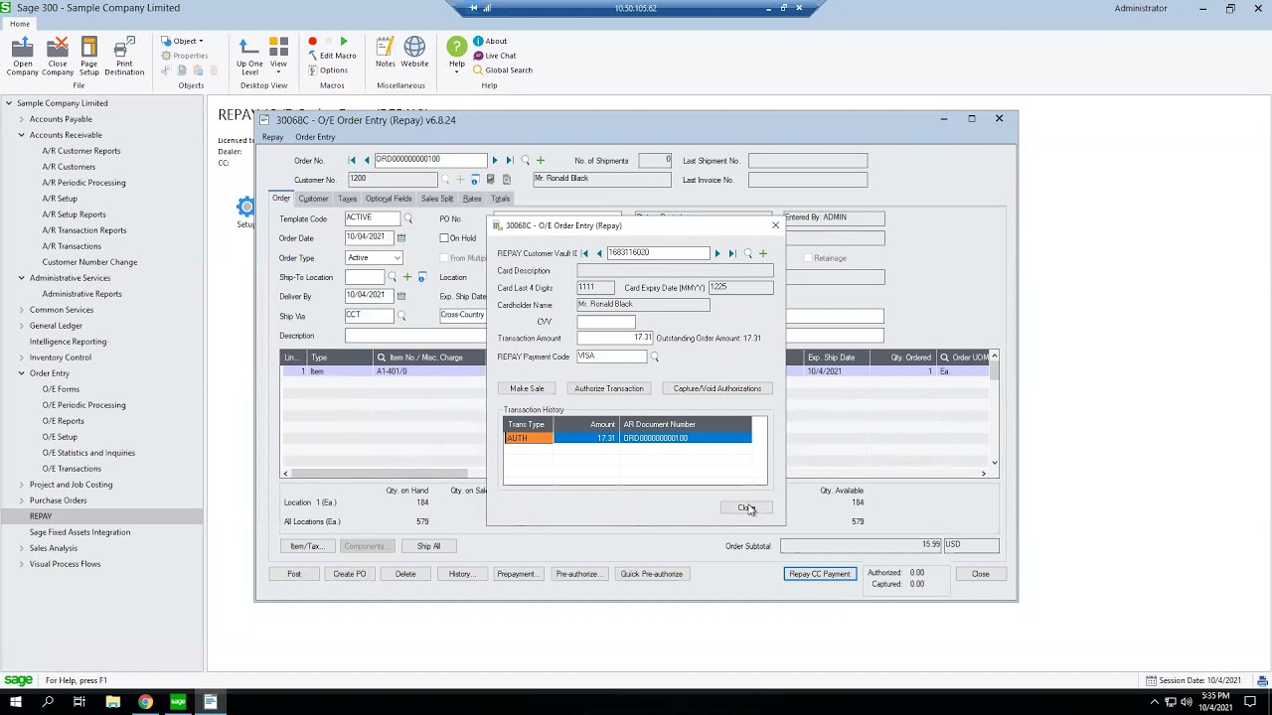1272x715 pixels.
Task: Click the Ship All button
Action: click(428, 546)
